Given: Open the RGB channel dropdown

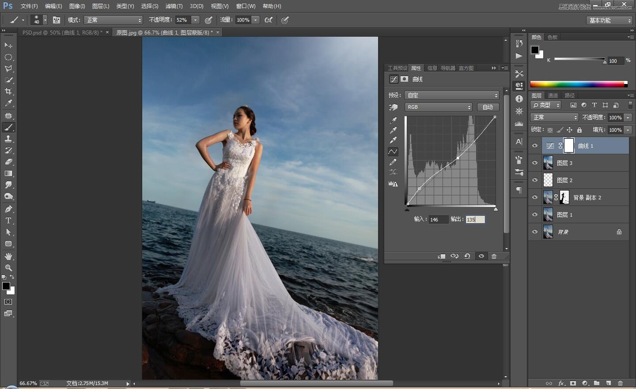Looking at the screenshot, I should point(438,107).
